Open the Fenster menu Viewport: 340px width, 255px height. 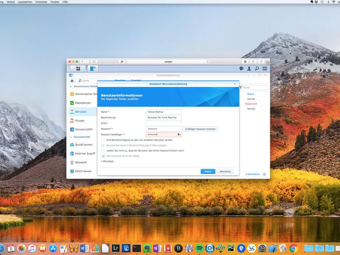55,2
